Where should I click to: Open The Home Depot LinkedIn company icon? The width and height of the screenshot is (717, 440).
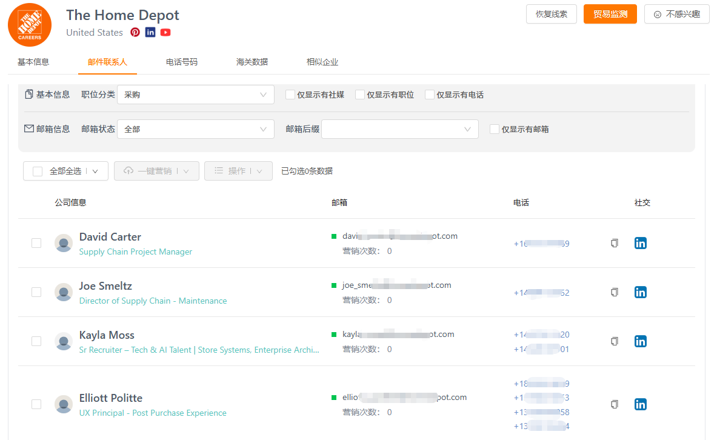coord(150,32)
